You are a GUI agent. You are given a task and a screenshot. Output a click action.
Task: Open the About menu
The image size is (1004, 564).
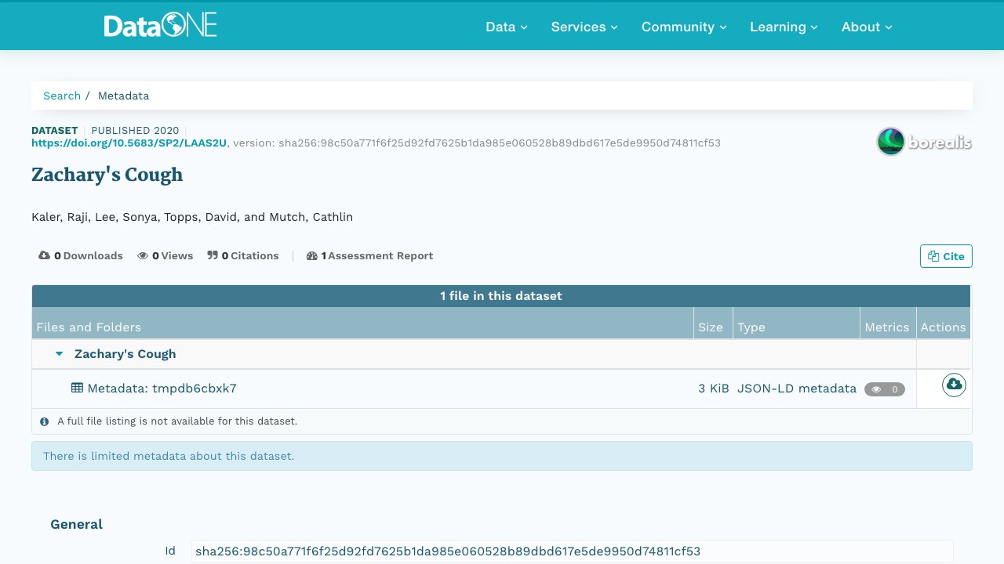[867, 27]
